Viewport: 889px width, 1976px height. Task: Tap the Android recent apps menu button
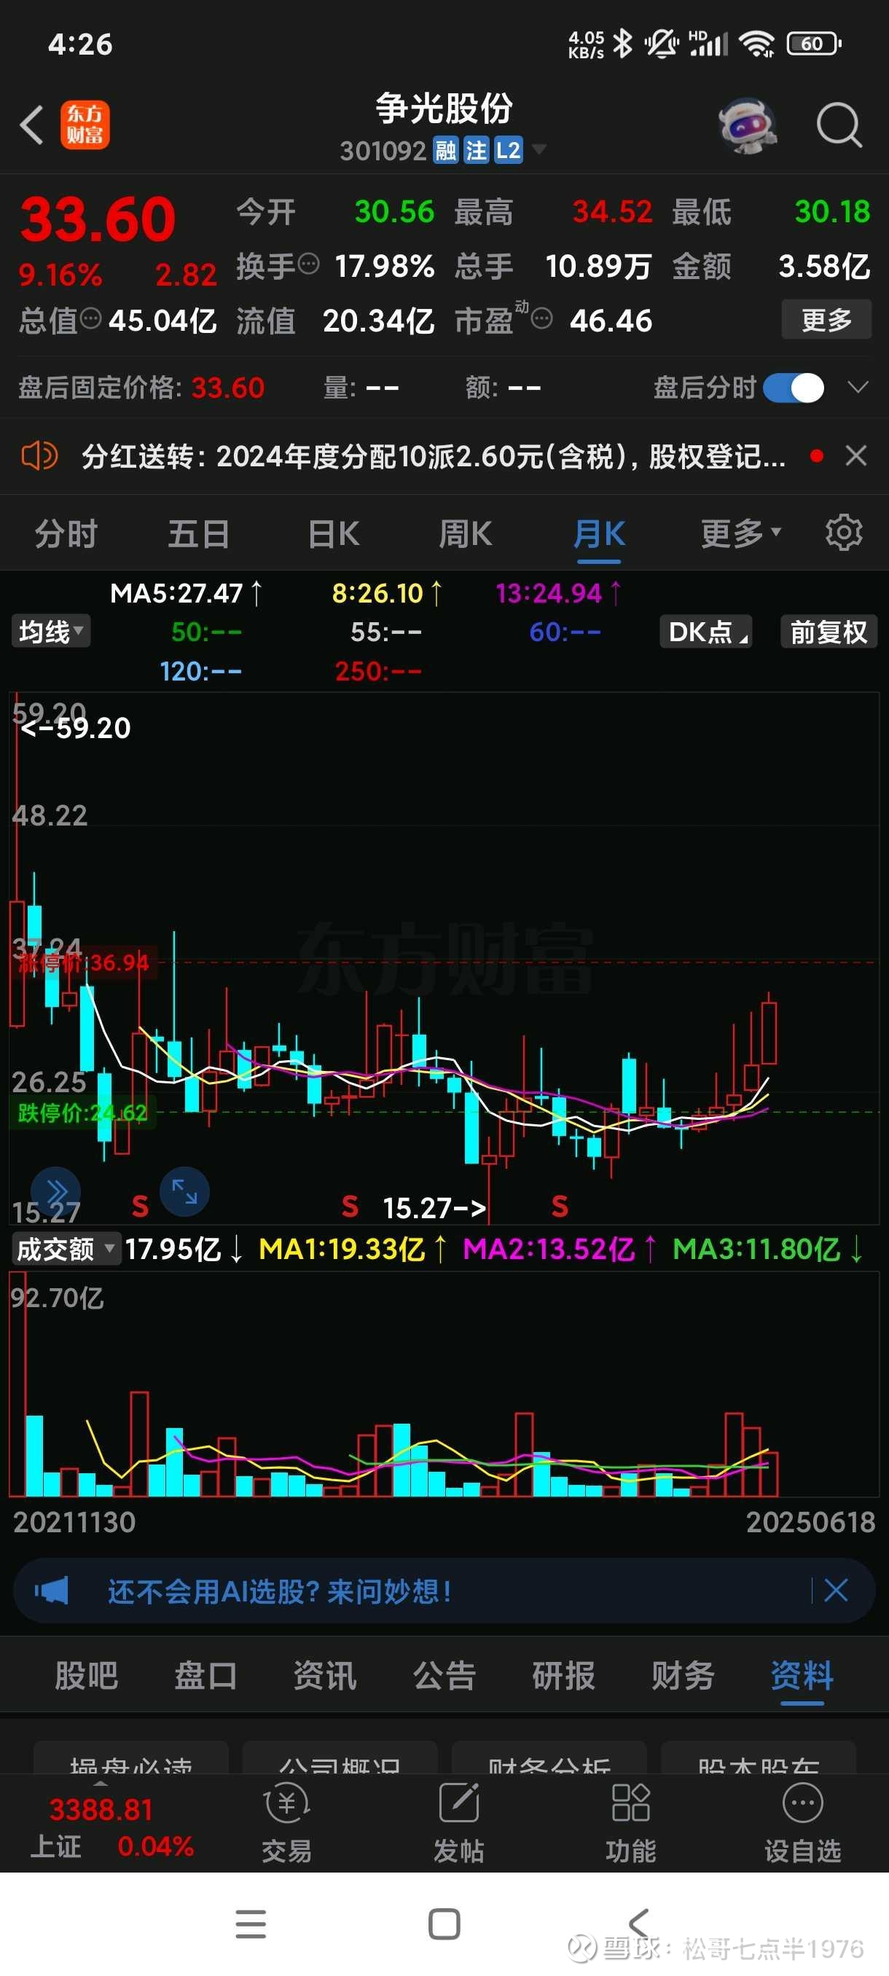coord(251,1924)
